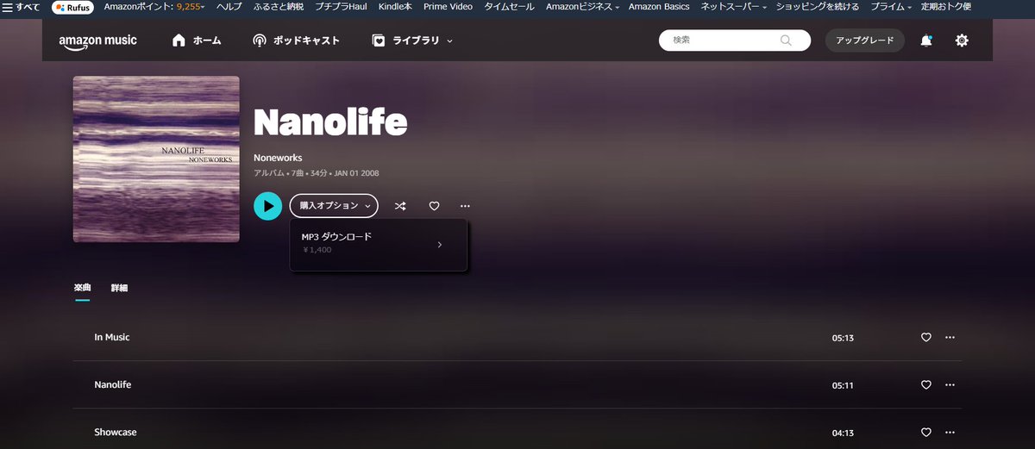Like the Nanolife track

[x=926, y=385]
